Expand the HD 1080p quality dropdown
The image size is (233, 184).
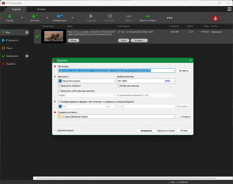point(146,81)
